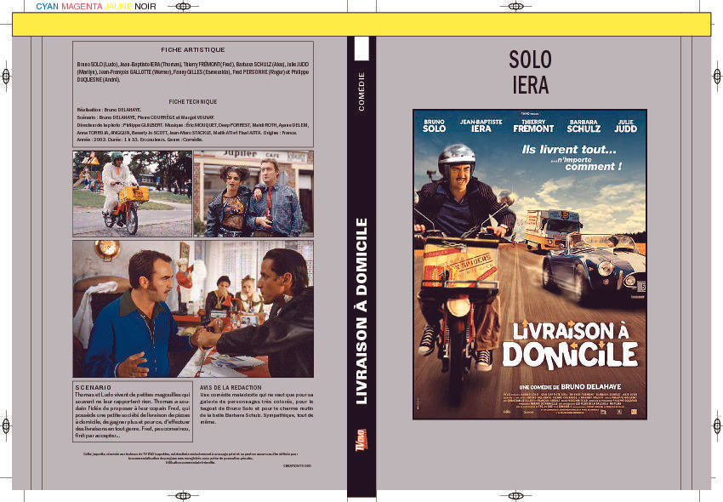Click THIERRY FRÉMONT name on the poster
The height and width of the screenshot is (502, 723).
click(x=533, y=126)
